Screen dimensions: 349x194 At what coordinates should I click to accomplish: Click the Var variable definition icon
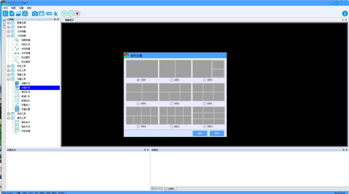point(17,105)
